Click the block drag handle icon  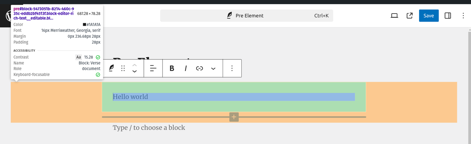click(123, 68)
